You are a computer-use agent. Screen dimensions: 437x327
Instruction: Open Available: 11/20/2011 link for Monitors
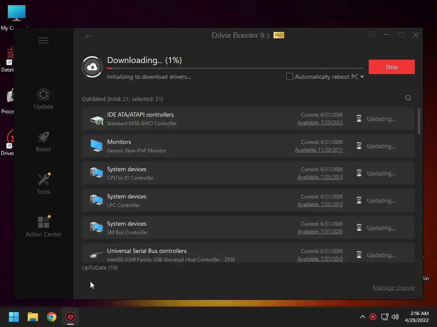point(319,150)
